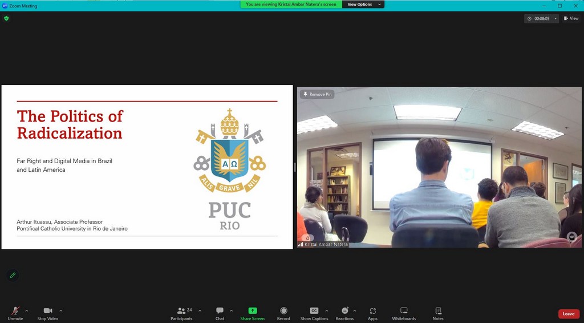Open the Notes panel
Screen dimensions: 584x323
(438, 313)
